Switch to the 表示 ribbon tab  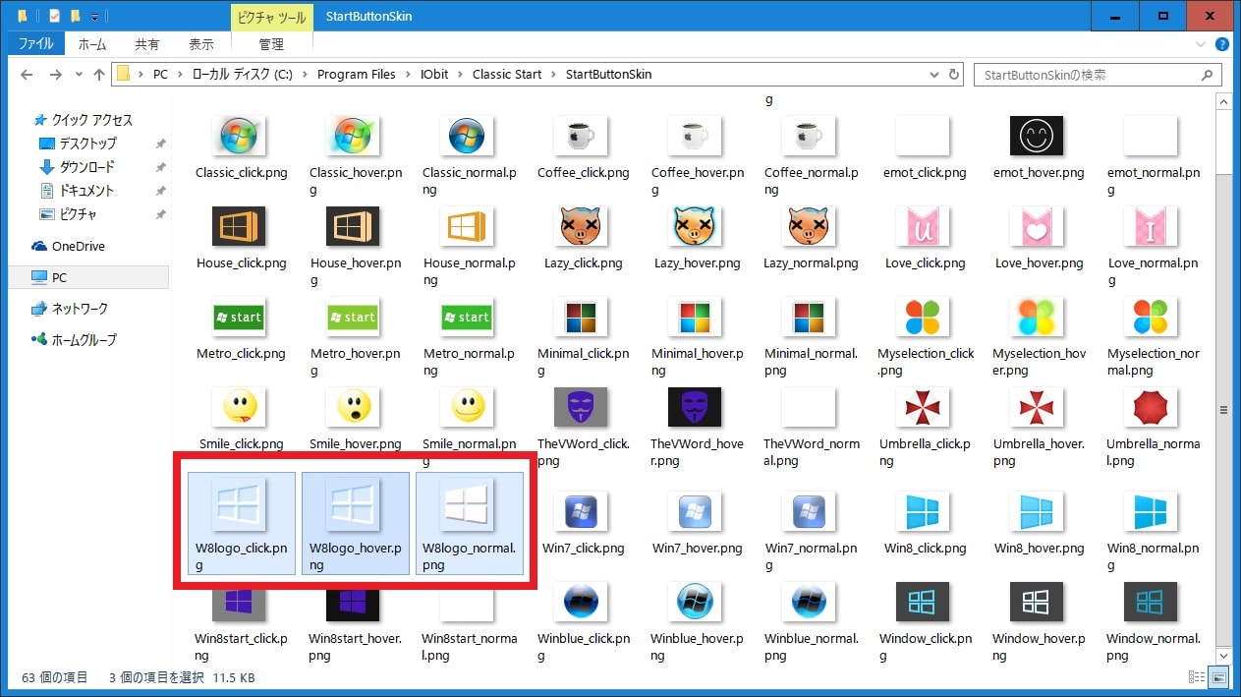(x=201, y=44)
